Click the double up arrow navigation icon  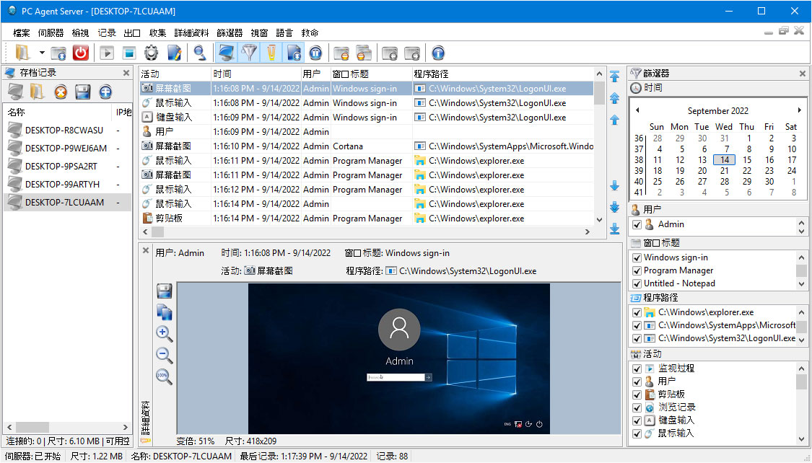615,98
